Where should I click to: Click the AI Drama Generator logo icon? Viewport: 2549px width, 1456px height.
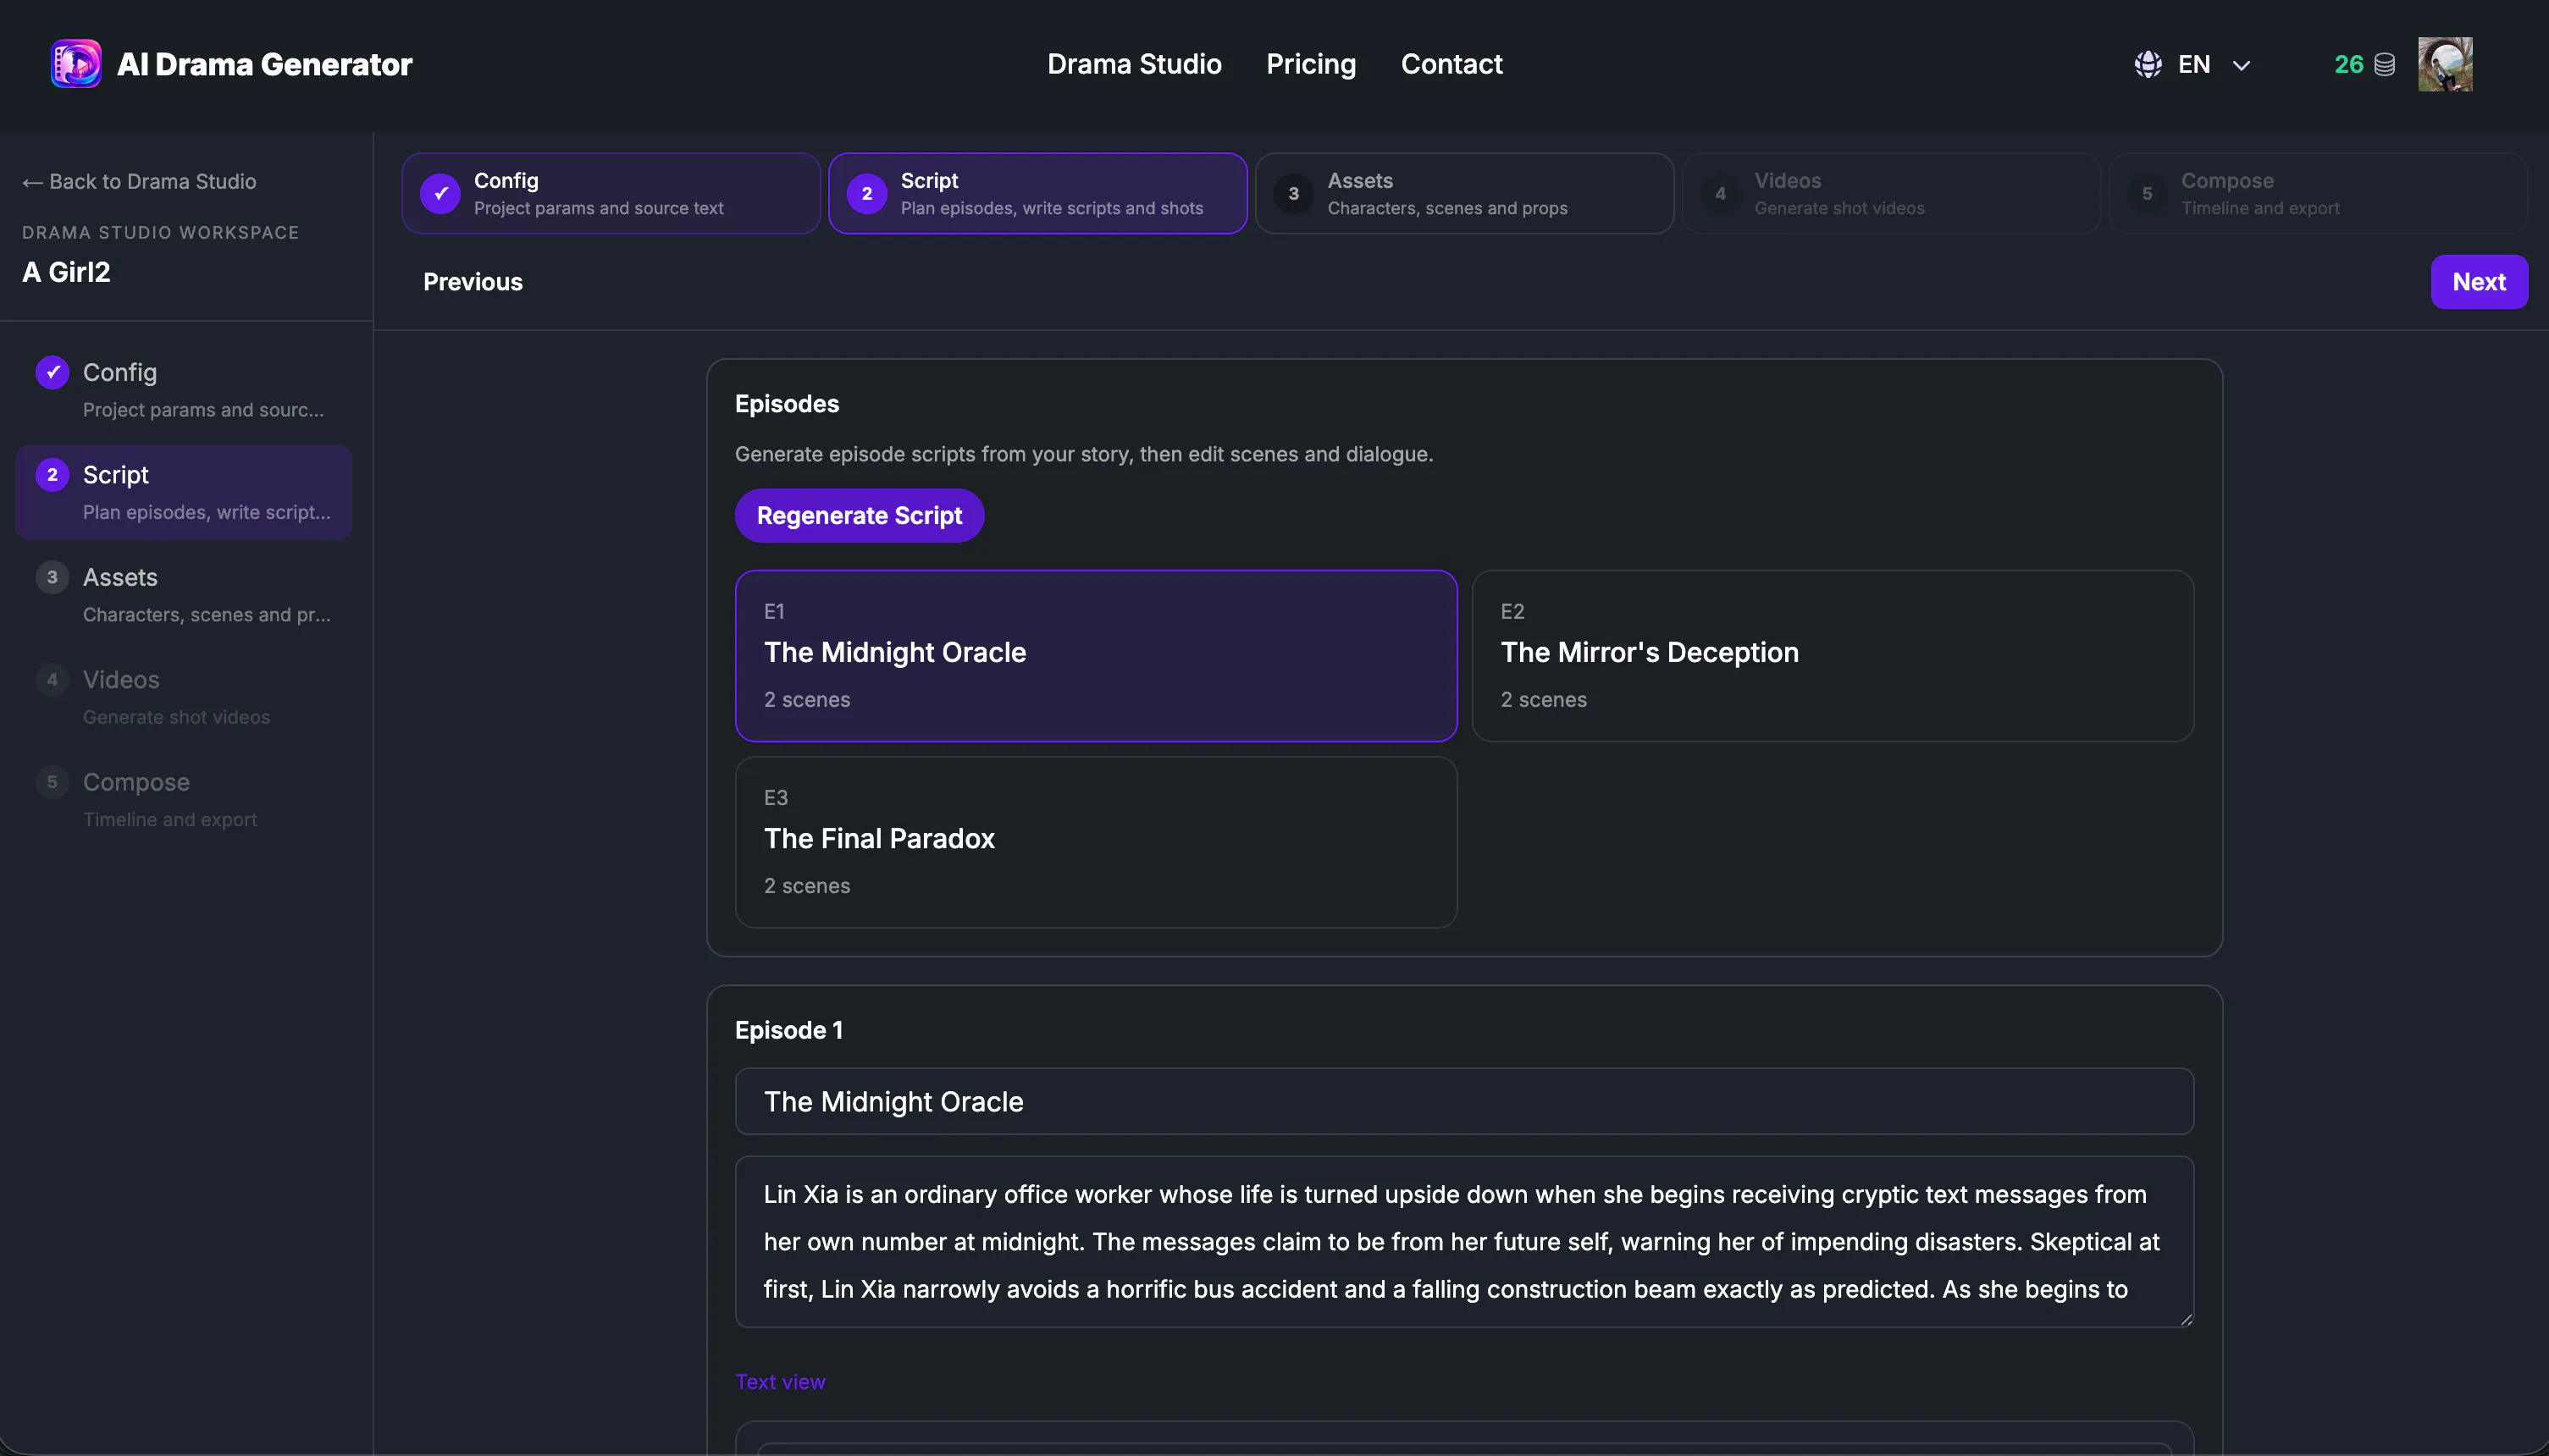tap(76, 64)
